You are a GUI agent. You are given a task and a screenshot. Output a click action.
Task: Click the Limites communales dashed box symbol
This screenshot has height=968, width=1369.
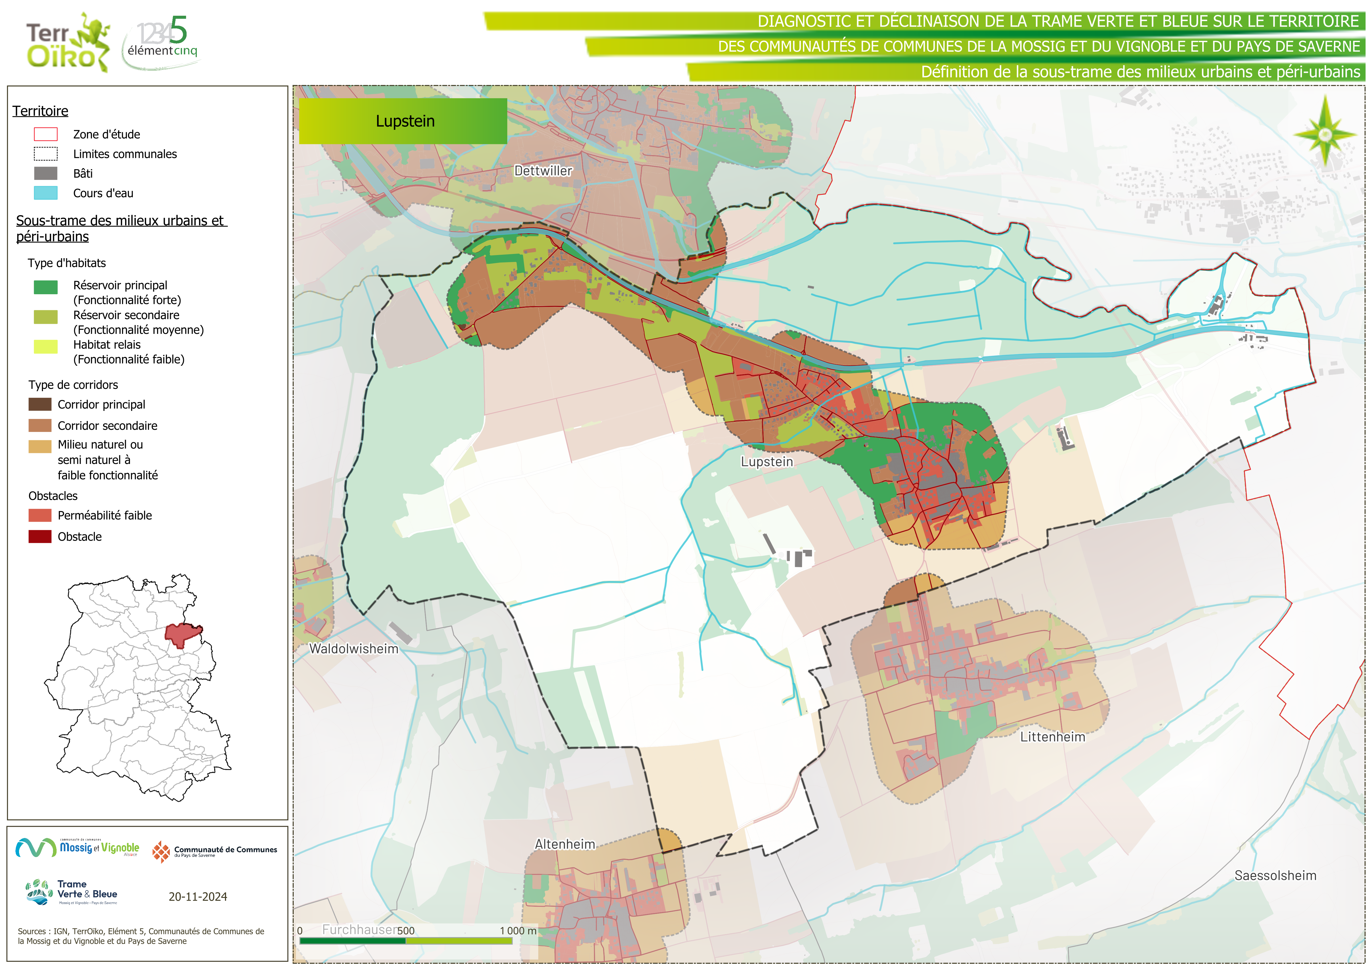46,154
